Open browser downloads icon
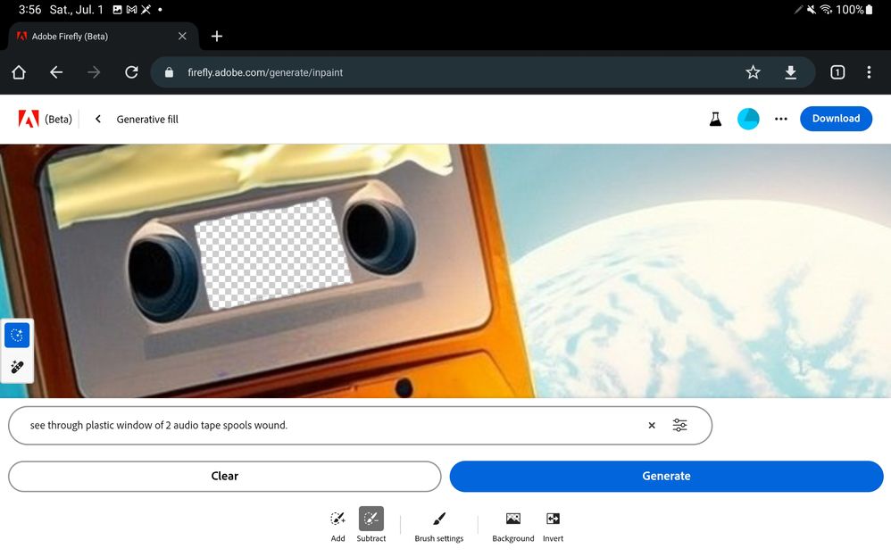The height and width of the screenshot is (557, 891). [x=790, y=72]
